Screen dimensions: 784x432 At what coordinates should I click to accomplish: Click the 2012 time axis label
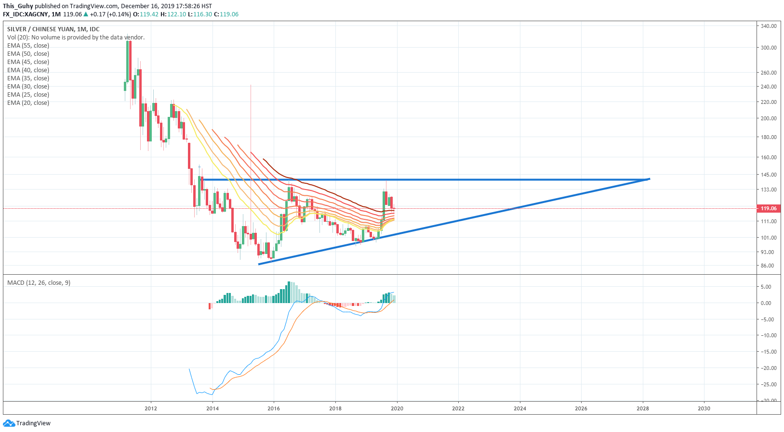151,408
